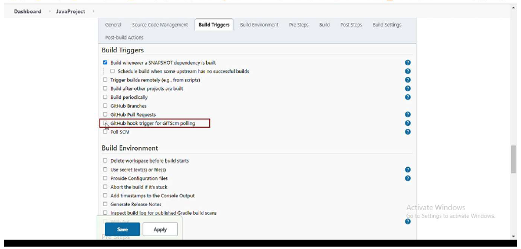Enable Build after other projects are built
521x249 pixels.
point(105,88)
